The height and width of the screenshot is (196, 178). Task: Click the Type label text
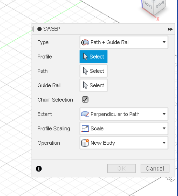[43, 42]
